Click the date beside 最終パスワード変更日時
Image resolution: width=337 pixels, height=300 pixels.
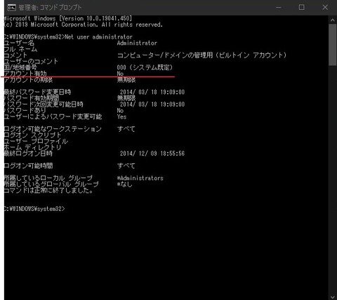pyautogui.click(x=152, y=92)
